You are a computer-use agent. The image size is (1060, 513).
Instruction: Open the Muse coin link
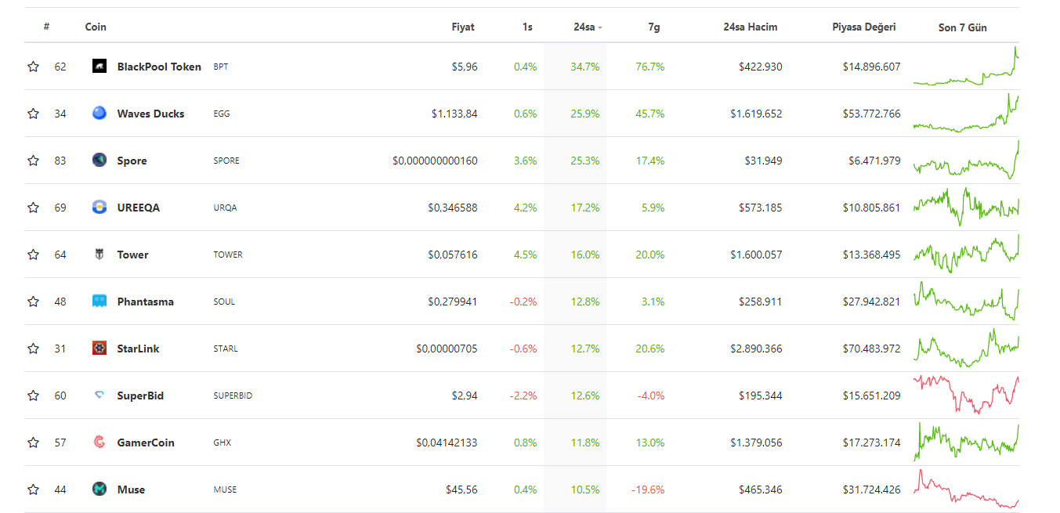point(131,490)
